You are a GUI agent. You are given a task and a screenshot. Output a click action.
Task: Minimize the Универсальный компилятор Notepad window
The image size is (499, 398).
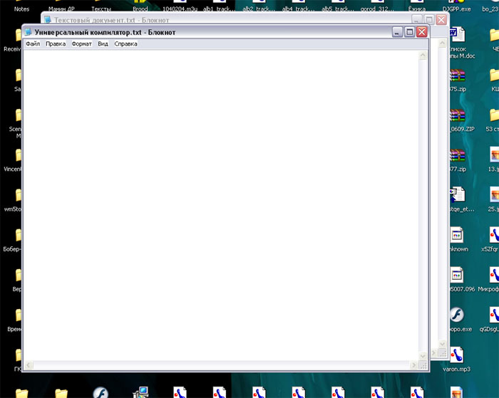(x=397, y=32)
